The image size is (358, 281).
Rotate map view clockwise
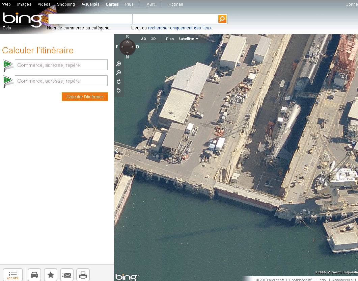(x=118, y=81)
